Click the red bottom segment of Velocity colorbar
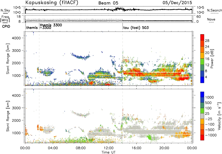Screen dimensions: 222x154 [202, 138]
